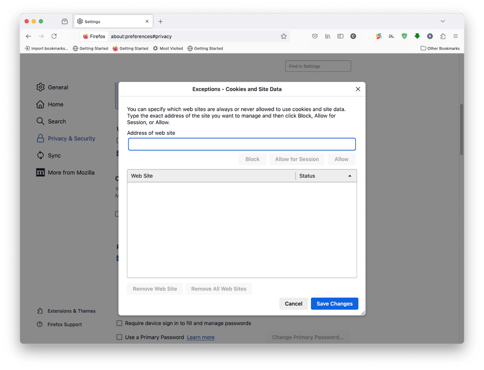Click the Save Changes button

(x=334, y=303)
